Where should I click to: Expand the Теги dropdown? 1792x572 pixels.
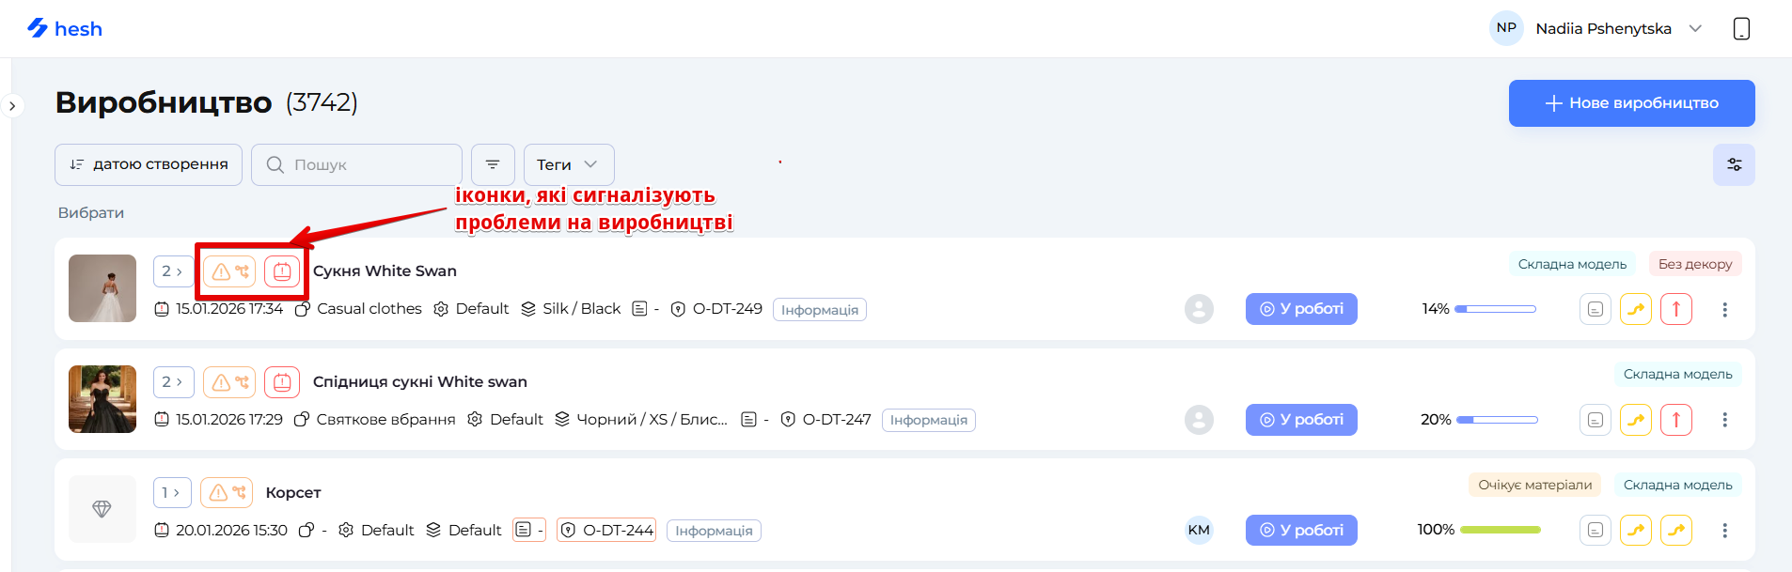point(568,164)
